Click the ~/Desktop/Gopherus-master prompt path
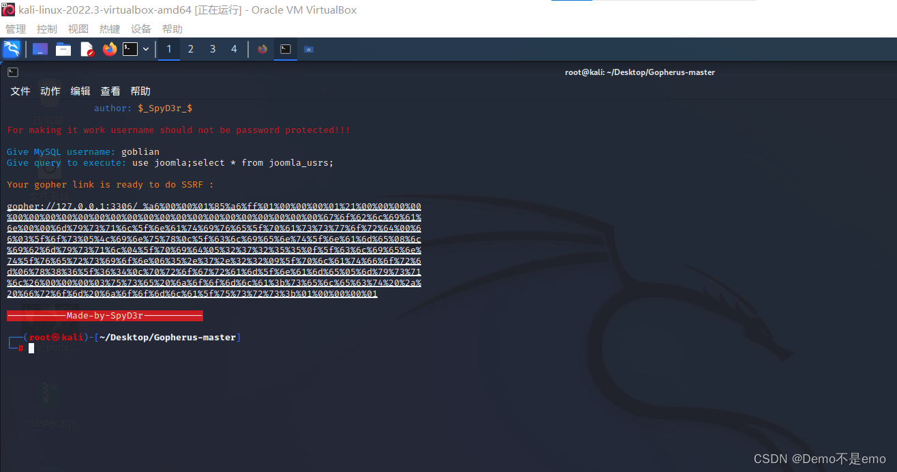 point(168,338)
